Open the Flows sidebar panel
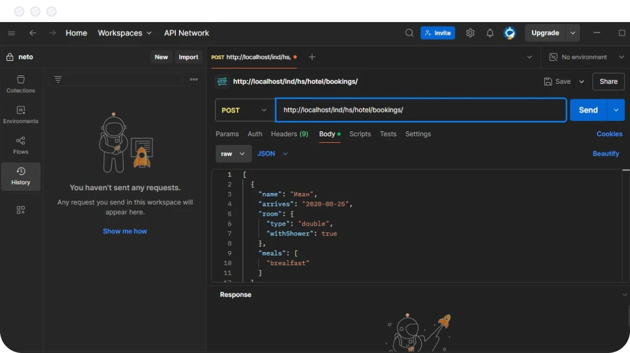 tap(20, 145)
